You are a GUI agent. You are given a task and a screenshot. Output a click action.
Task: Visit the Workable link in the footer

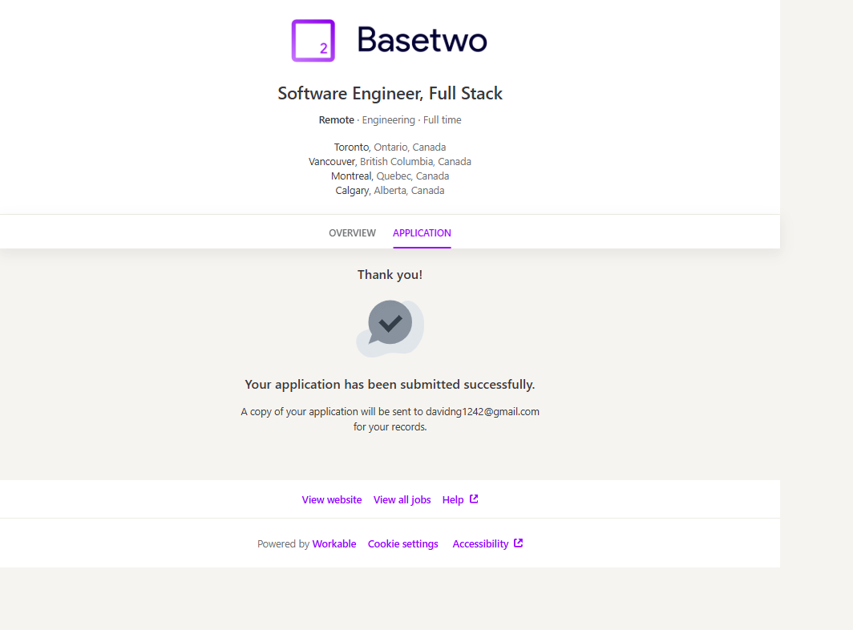click(334, 544)
